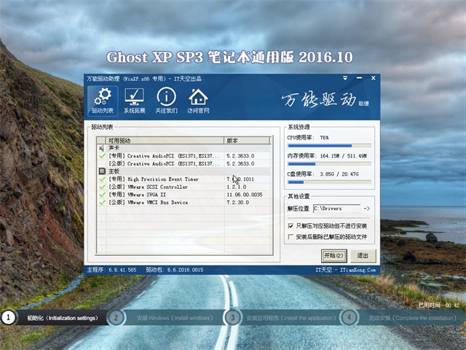This screenshot has height=350, width=466.
Task: Click the 开始(2) start button
Action: [333, 256]
